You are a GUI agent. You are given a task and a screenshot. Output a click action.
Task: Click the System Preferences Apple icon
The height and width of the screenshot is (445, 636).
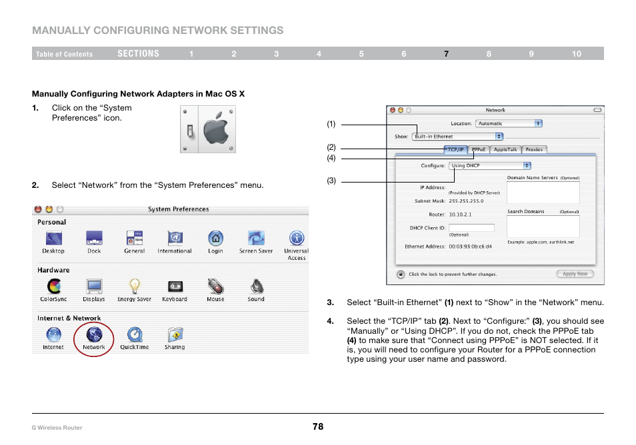coord(208,129)
